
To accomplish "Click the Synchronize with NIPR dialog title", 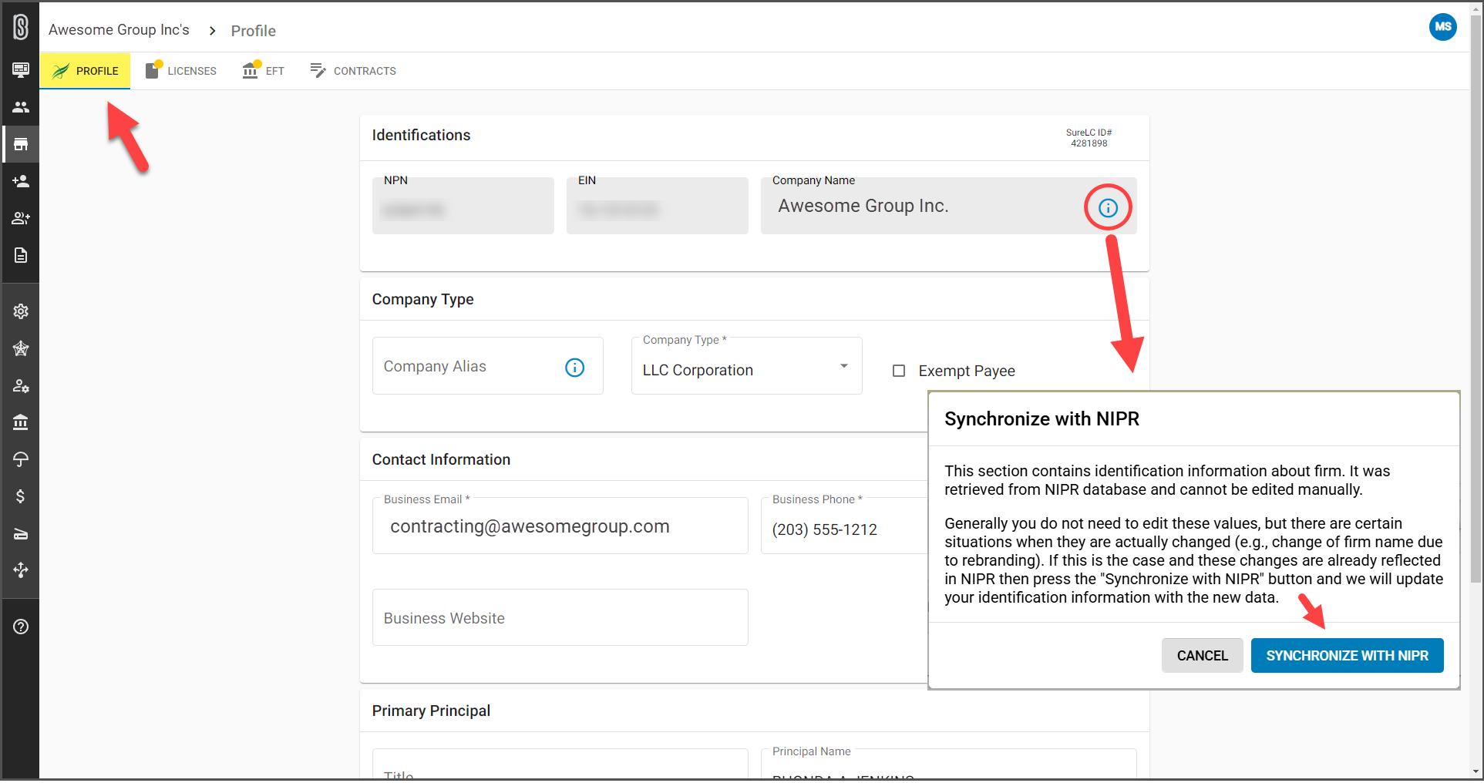I will 1041,418.
